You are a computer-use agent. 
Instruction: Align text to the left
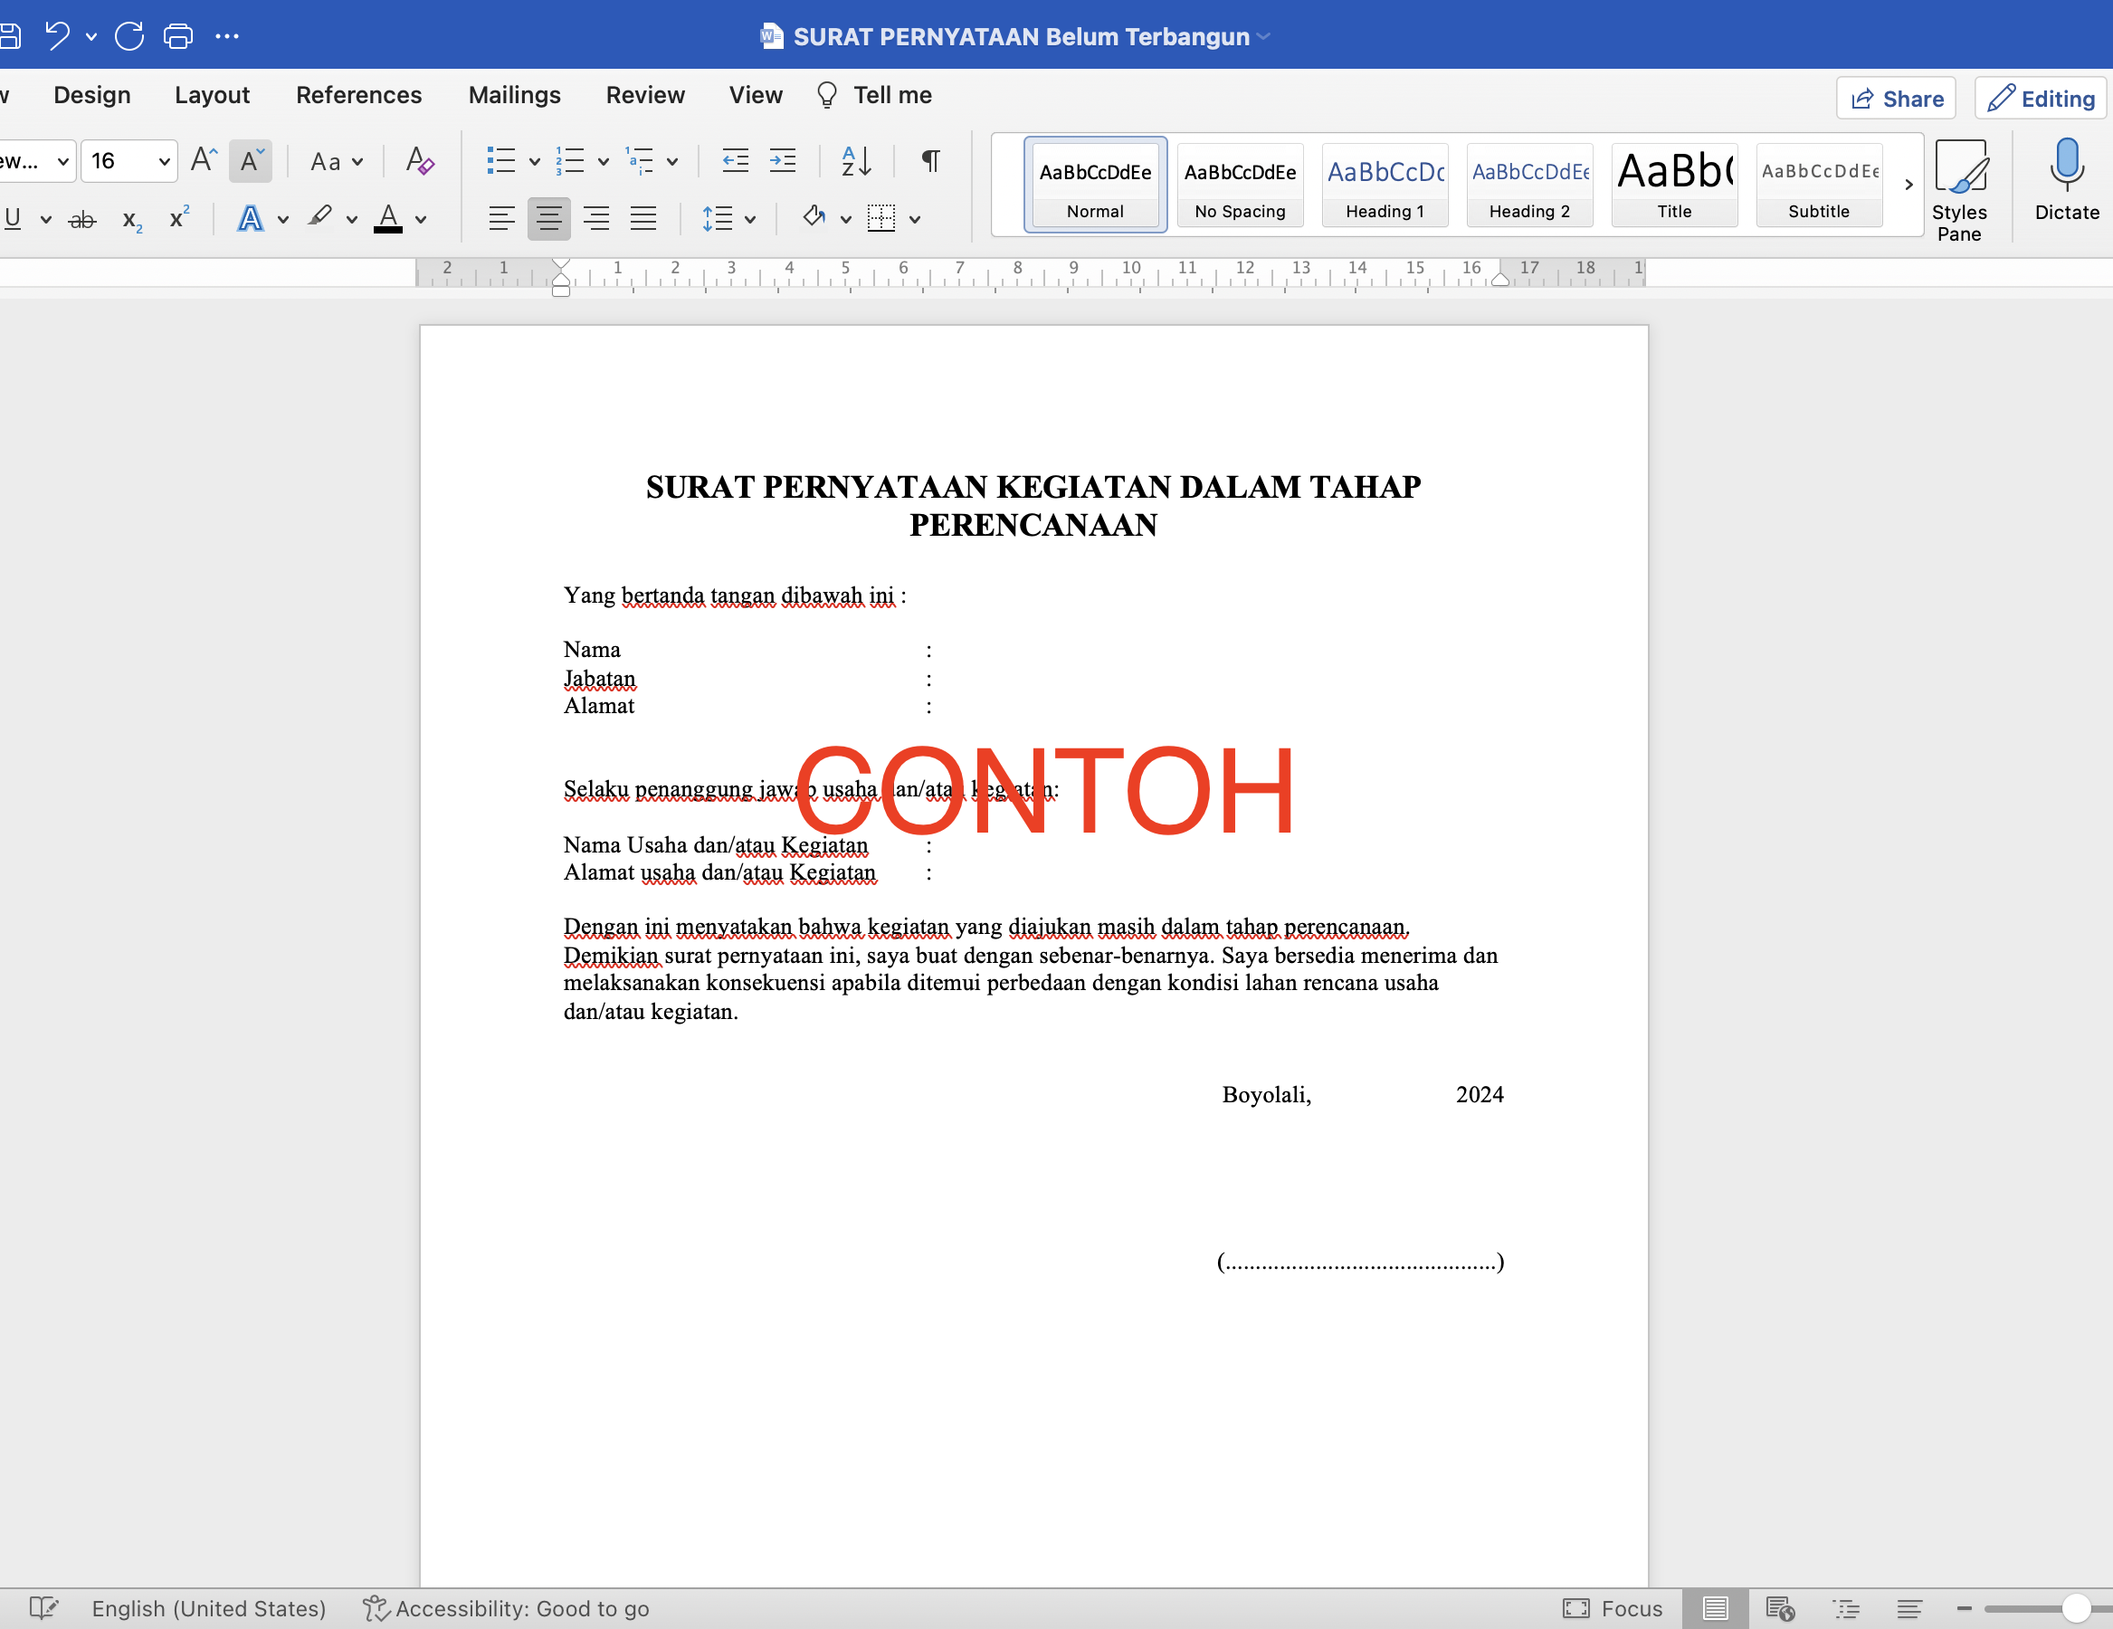501,219
